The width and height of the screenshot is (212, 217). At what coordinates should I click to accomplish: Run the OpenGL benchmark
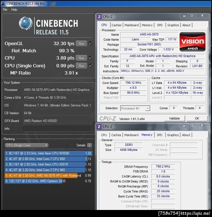coord(82,44)
